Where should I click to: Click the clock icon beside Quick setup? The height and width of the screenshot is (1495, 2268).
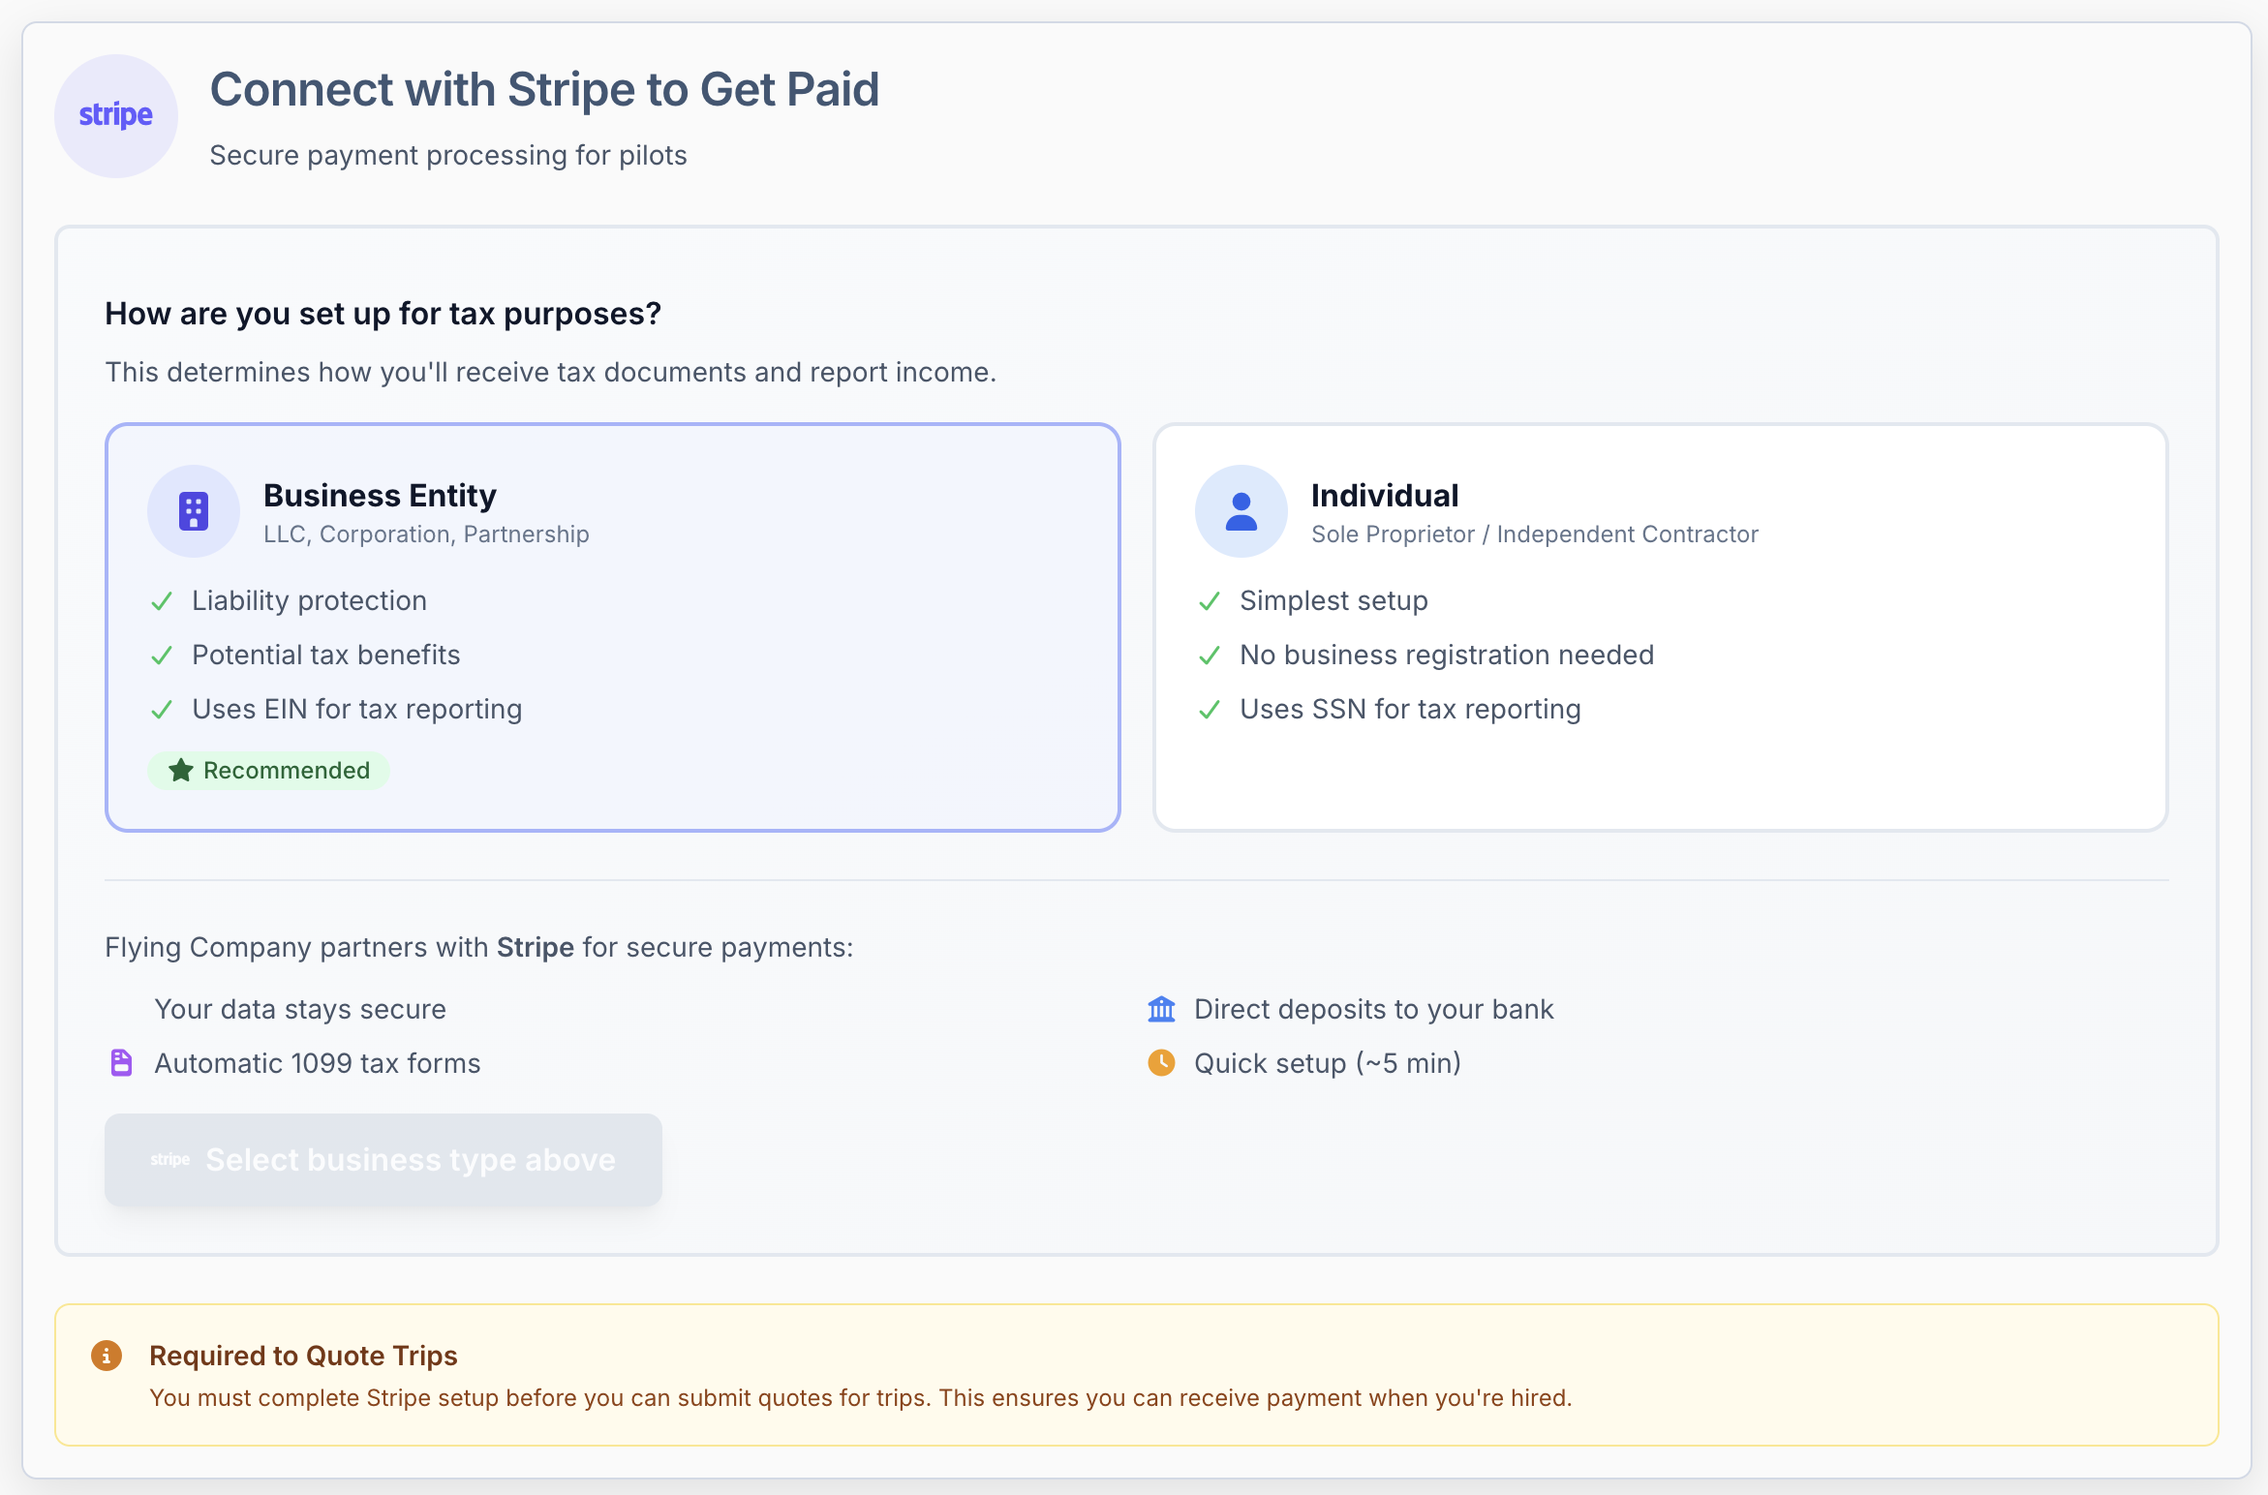(1161, 1063)
